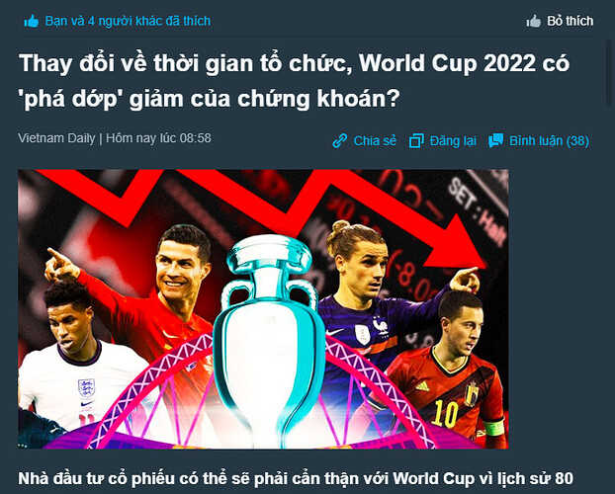
Task: Click the chain link share icon
Action: (x=340, y=140)
